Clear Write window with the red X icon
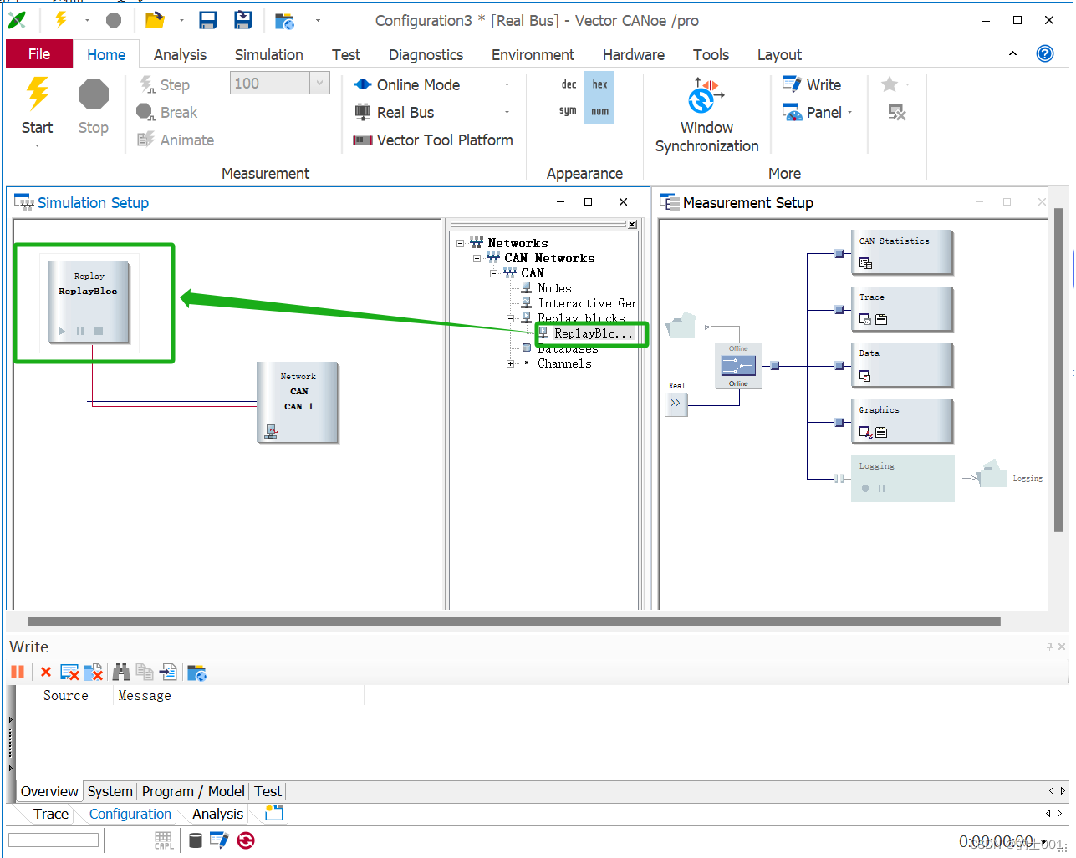The height and width of the screenshot is (858, 1076). pyautogui.click(x=46, y=672)
